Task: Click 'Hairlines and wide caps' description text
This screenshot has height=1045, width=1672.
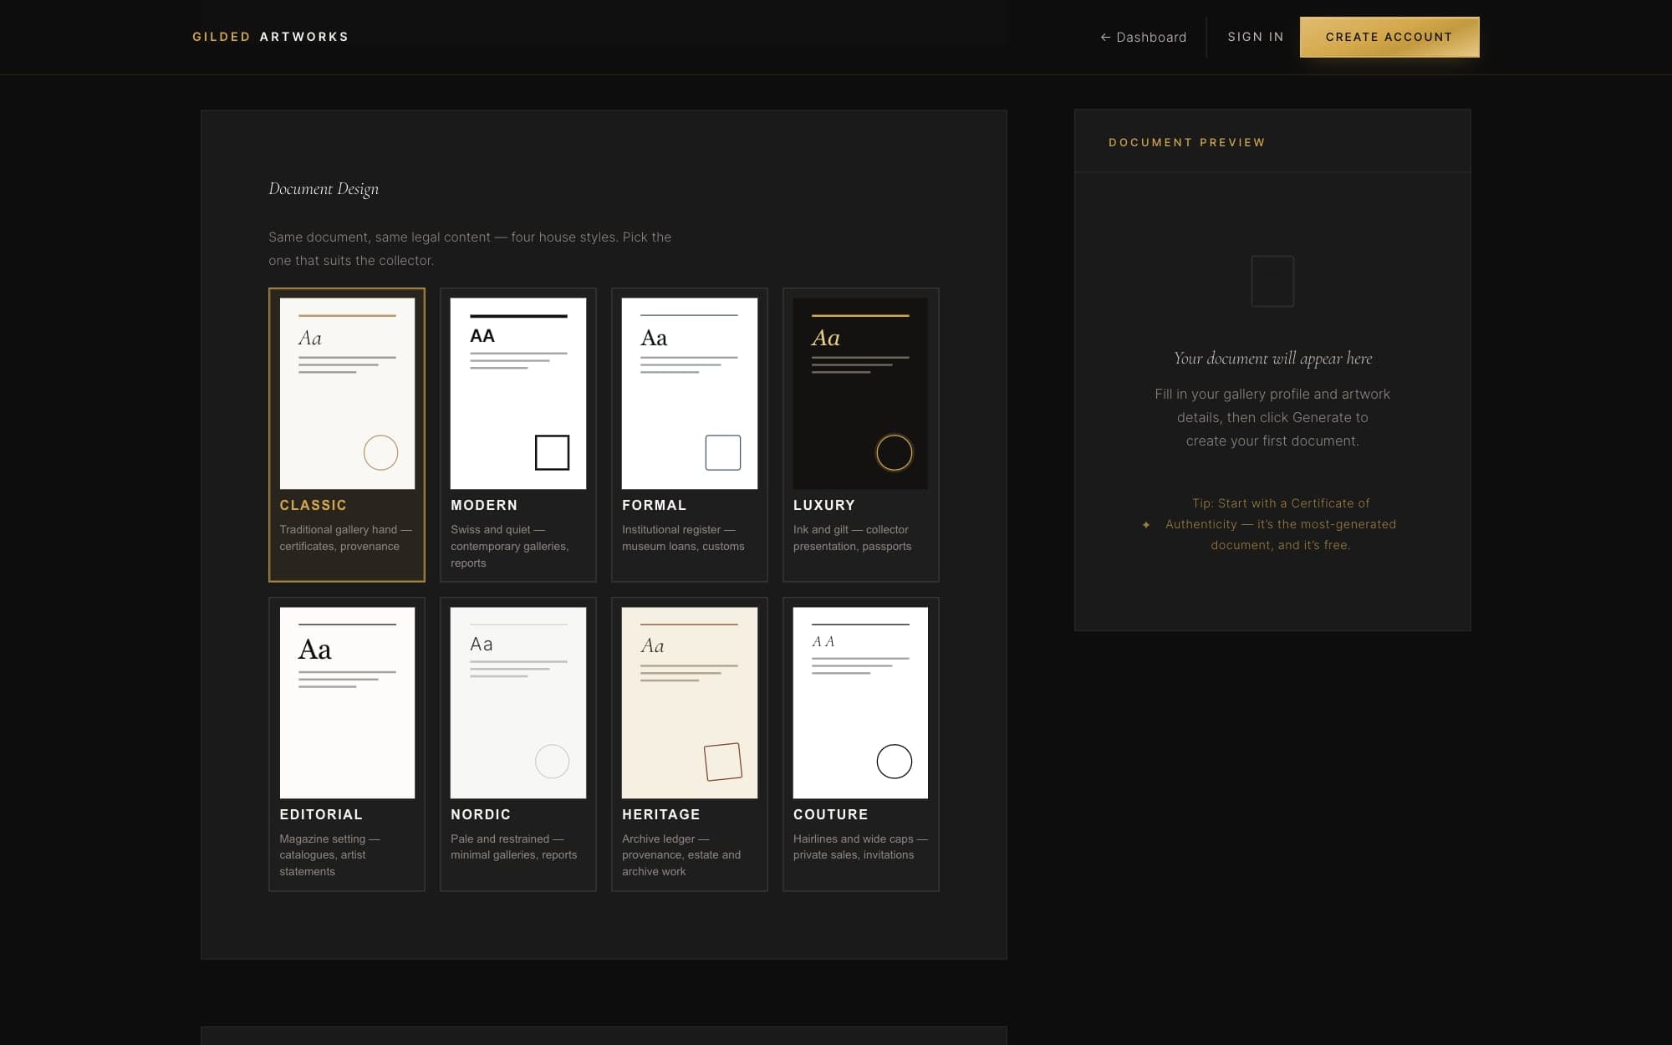Action: tap(860, 846)
